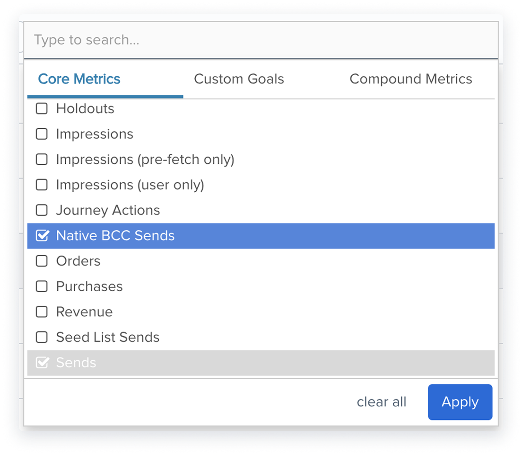
Task: Pick the Journey Actions label text
Action: pos(108,210)
